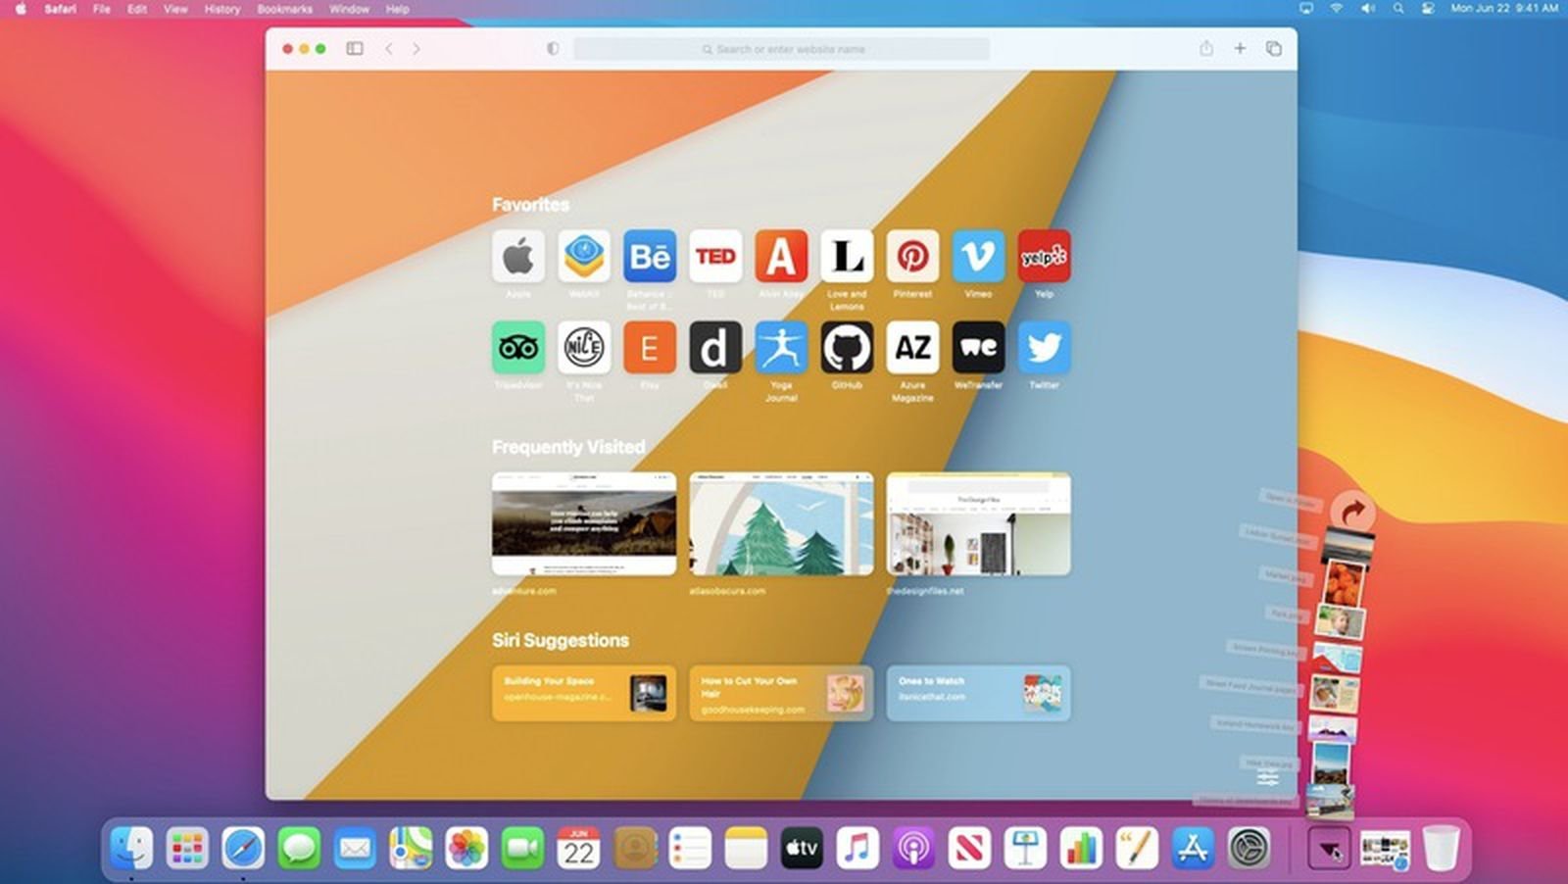Open the Yoga Journal favorite
Image resolution: width=1568 pixels, height=884 pixels.
[x=781, y=348]
